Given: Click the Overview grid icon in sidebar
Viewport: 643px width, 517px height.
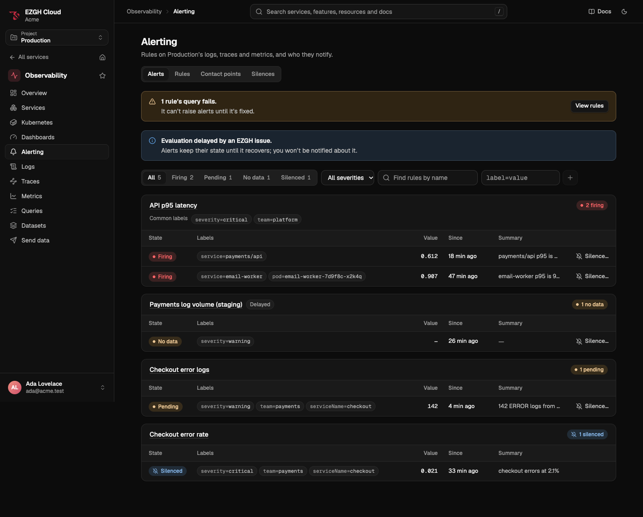Looking at the screenshot, I should click(13, 93).
